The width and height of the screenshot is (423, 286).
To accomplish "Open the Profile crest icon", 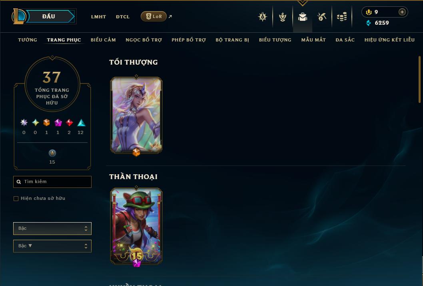I will coord(263,17).
